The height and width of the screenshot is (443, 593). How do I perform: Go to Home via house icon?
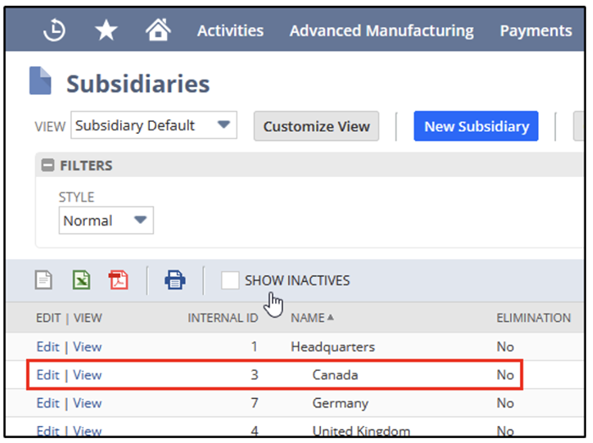(157, 30)
